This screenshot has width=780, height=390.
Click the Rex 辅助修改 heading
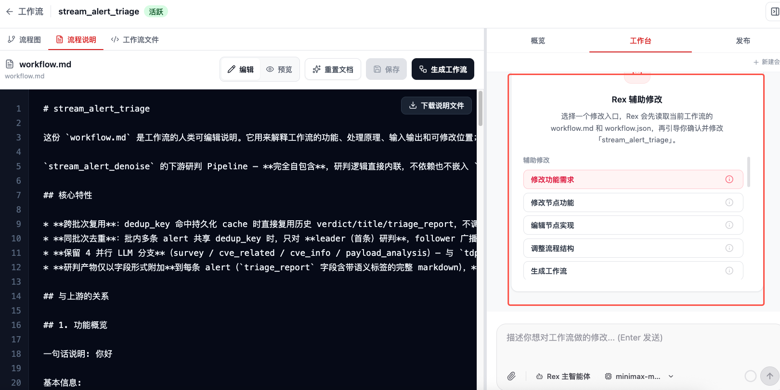click(637, 100)
